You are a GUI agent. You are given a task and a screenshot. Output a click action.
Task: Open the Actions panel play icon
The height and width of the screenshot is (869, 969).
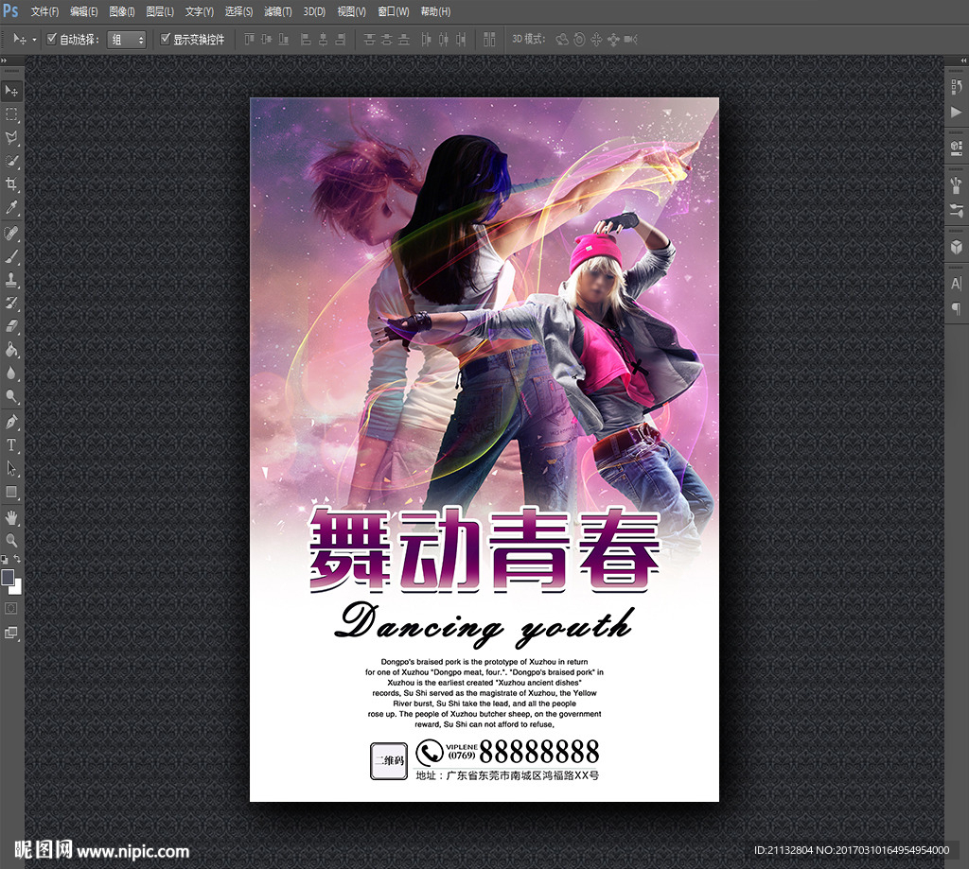pos(956,112)
